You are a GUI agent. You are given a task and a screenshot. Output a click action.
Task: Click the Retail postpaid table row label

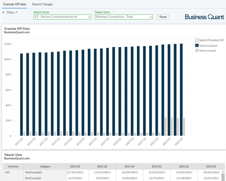(x=33, y=172)
